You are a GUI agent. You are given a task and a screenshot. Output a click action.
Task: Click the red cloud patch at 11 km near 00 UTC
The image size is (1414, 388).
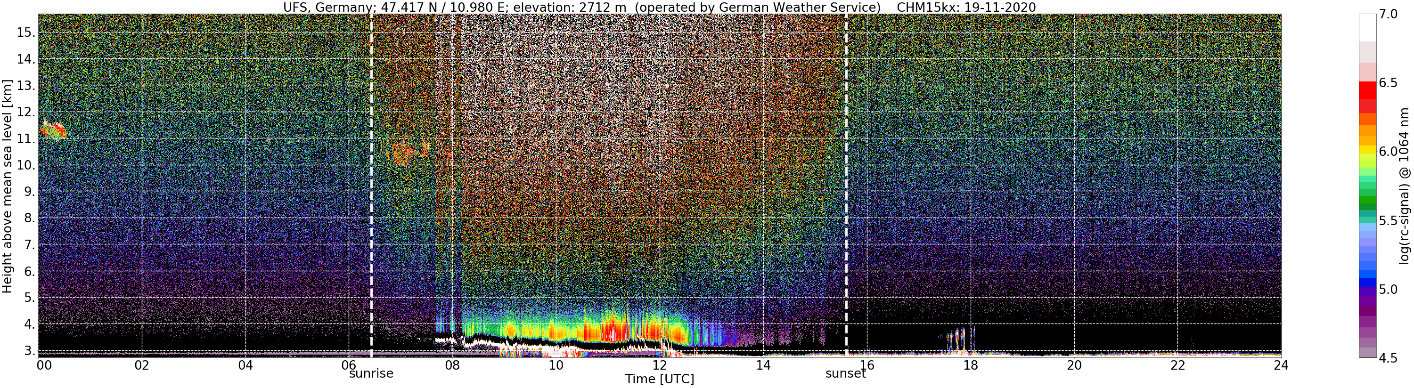tap(53, 130)
